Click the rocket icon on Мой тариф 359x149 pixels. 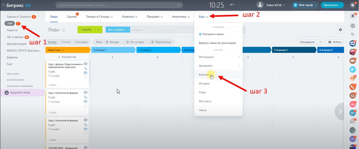coord(295,5)
